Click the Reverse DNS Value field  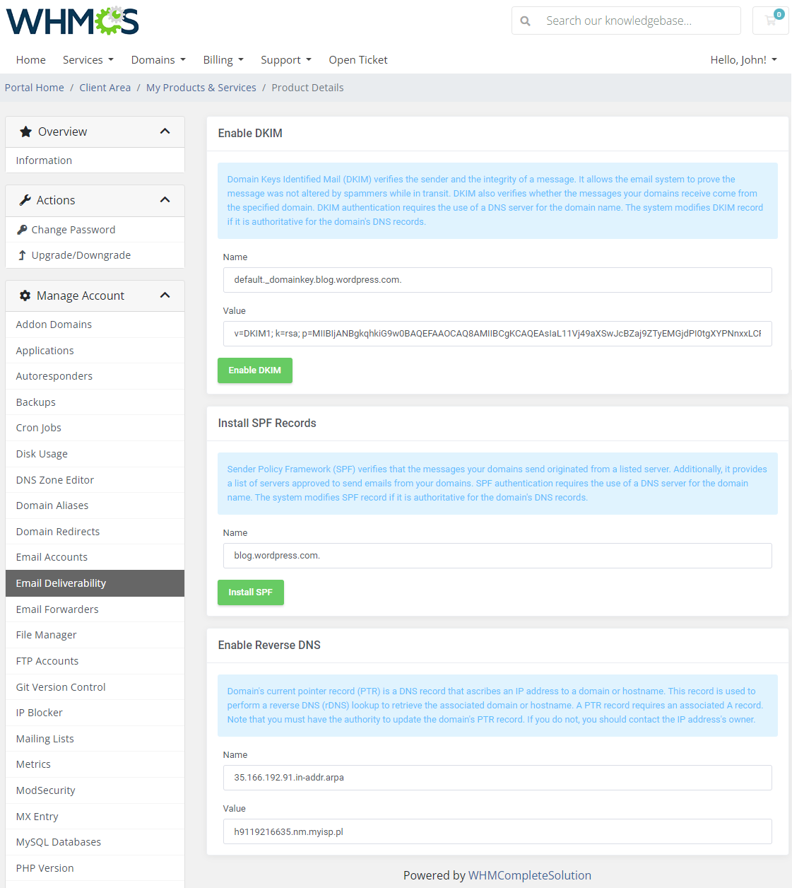(x=497, y=831)
